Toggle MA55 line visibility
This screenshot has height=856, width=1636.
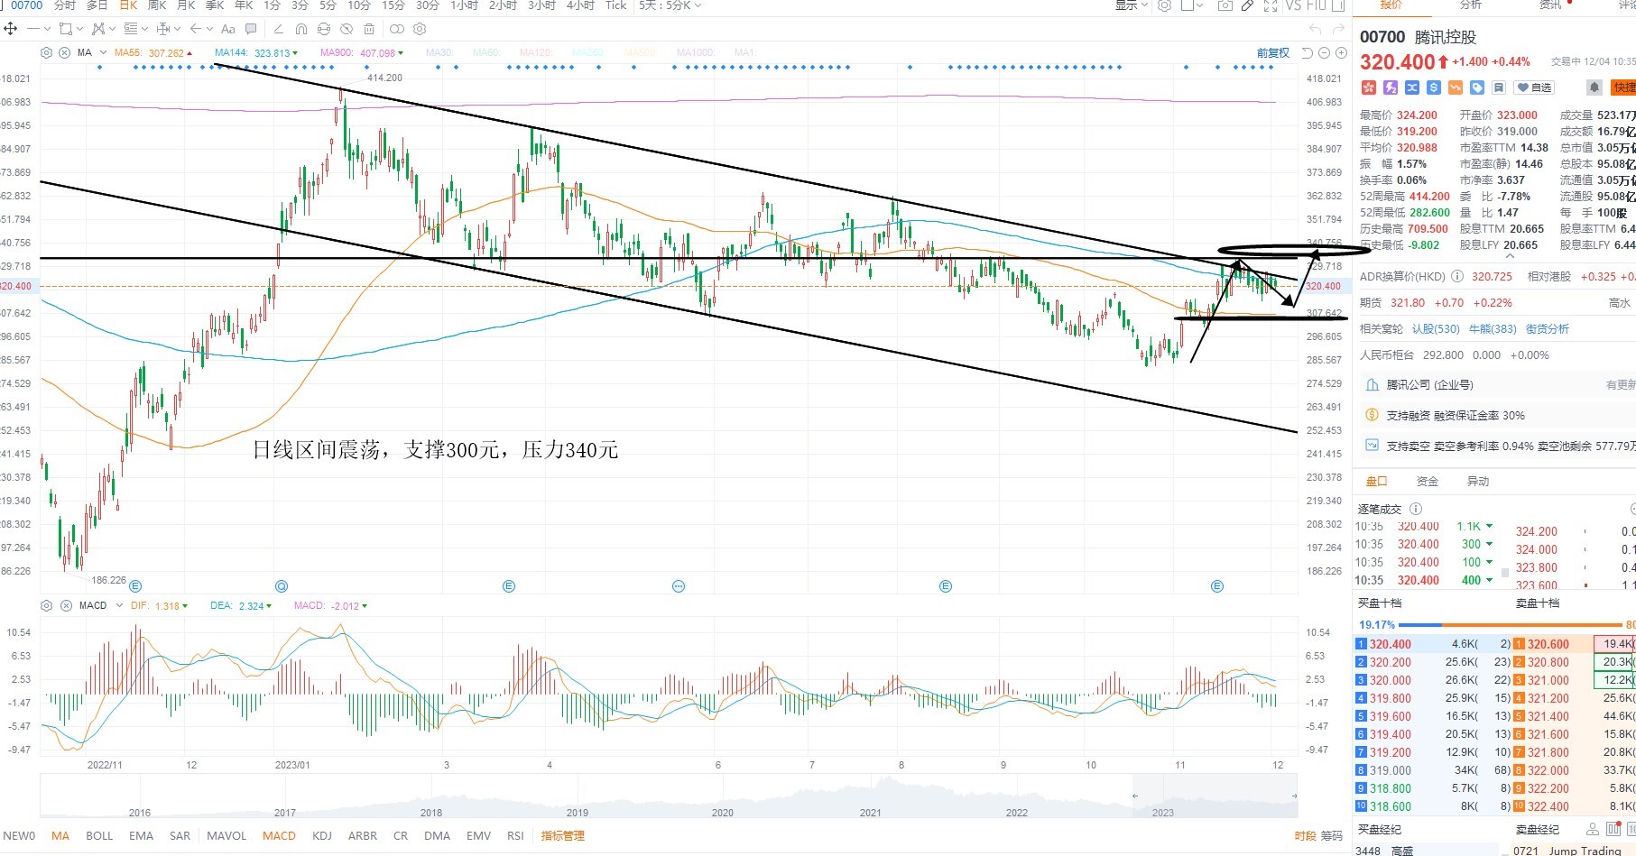coord(154,53)
